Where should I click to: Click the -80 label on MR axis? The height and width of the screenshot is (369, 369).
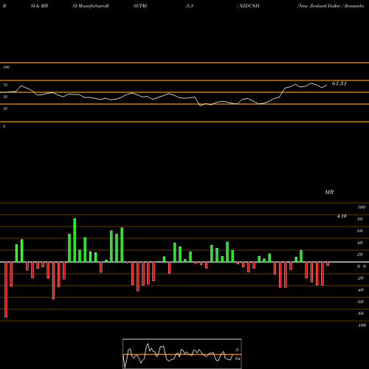pyautogui.click(x=360, y=314)
